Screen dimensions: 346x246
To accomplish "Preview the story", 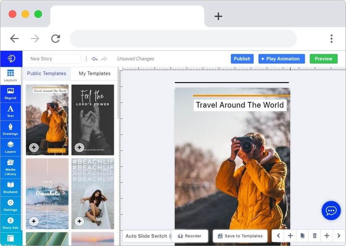I will pyautogui.click(x=323, y=59).
